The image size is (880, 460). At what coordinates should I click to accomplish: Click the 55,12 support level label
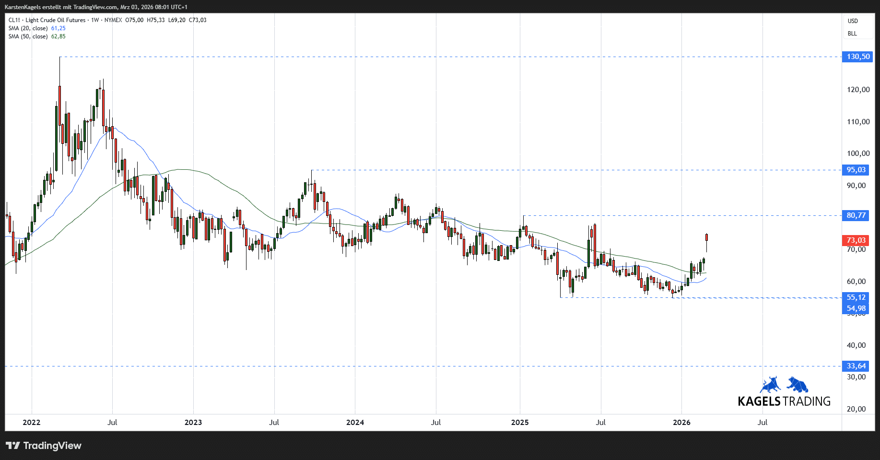click(x=856, y=297)
